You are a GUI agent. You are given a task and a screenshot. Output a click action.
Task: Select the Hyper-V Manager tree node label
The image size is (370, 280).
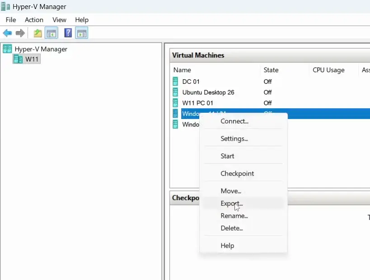click(41, 49)
